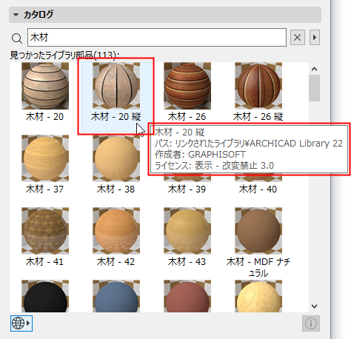Select the 木材 - MDF ナチュラル surface thumbnail
Image resolution: width=351 pixels, height=339 pixels.
[258, 231]
